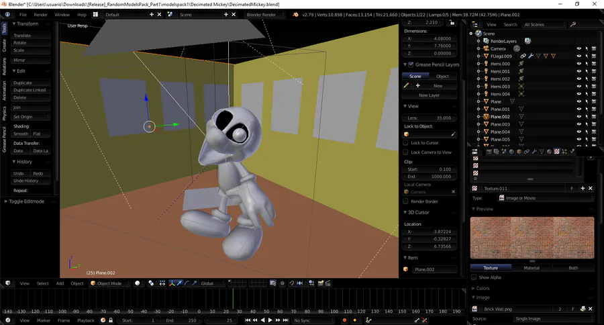The height and width of the screenshot is (325, 604).
Task: Open the Global orientation dropdown
Action: point(211,283)
